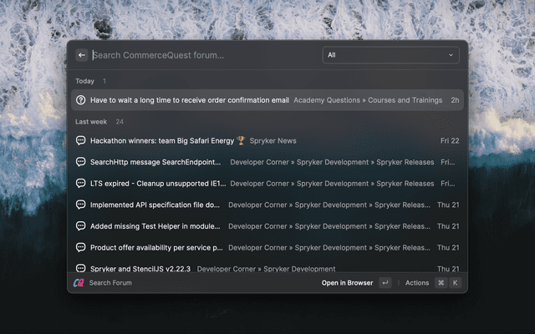The image size is (535, 334).
Task: Click the Last week section header
Action: [x=92, y=121]
